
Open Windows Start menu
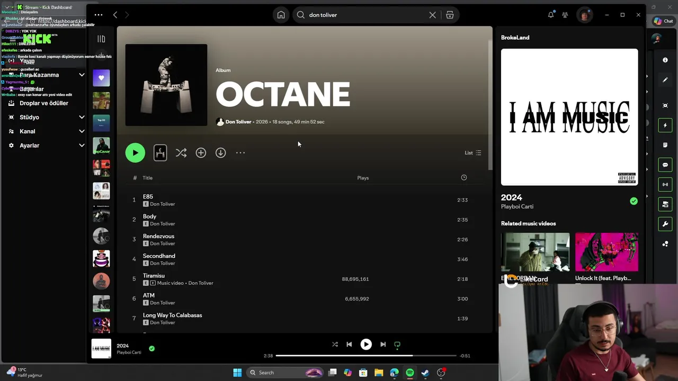click(237, 373)
